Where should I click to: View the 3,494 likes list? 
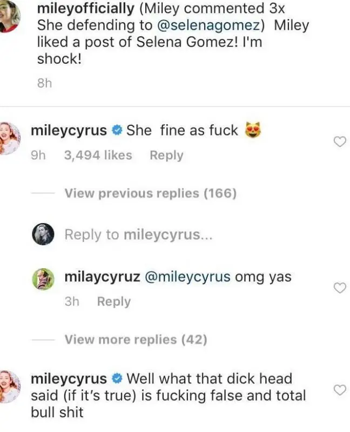[98, 156]
